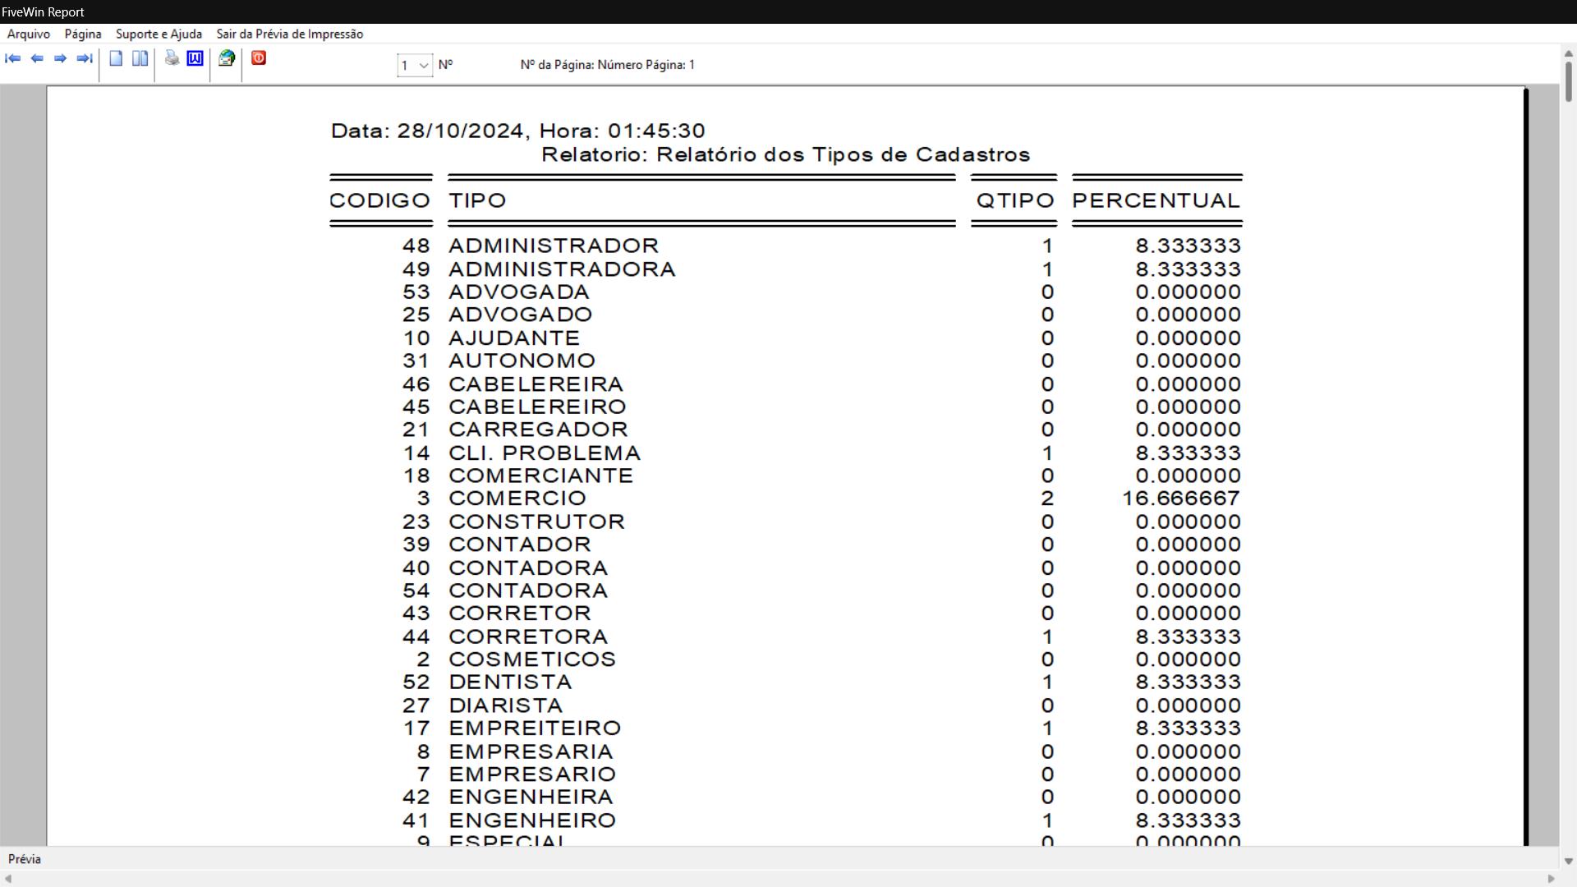
Task: Click the ADVOGADA row text
Action: coord(519,292)
